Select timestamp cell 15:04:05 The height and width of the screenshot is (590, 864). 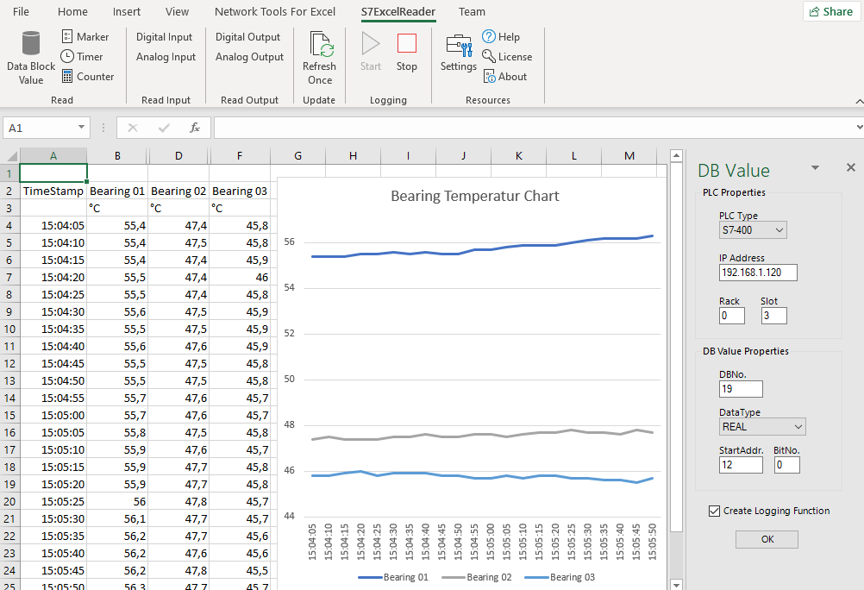[x=53, y=225]
